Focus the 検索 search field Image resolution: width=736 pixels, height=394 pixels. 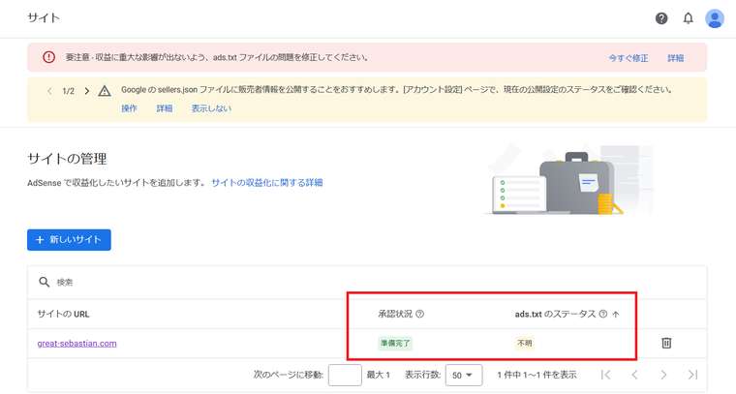tap(366, 282)
